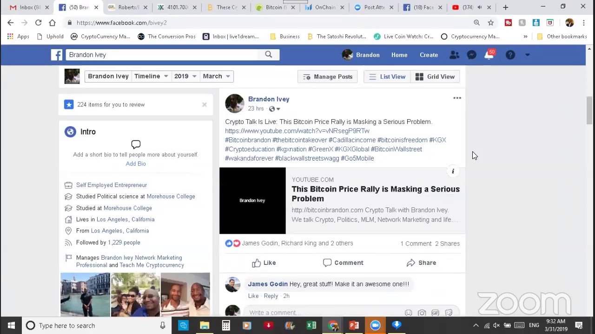The width and height of the screenshot is (595, 334).
Task: Open the Messenger icon in Facebook header
Action: click(471, 55)
